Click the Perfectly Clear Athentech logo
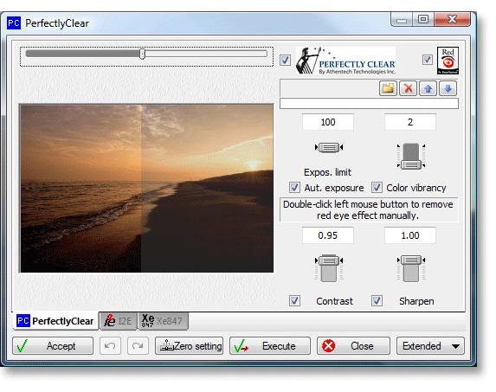The width and height of the screenshot is (496, 392). pyautogui.click(x=345, y=61)
